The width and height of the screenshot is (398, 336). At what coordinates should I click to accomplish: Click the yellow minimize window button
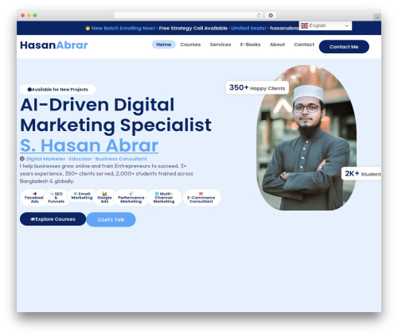click(x=29, y=15)
